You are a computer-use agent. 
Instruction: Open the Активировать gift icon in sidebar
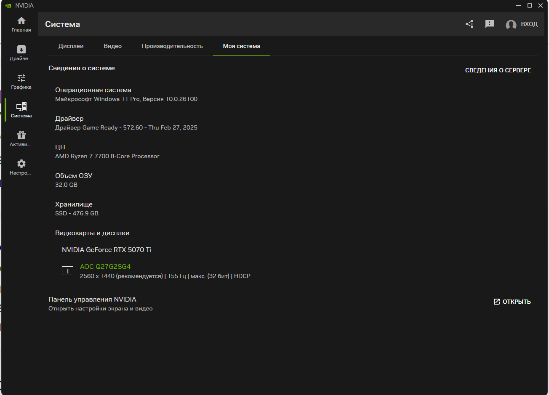pyautogui.click(x=21, y=135)
